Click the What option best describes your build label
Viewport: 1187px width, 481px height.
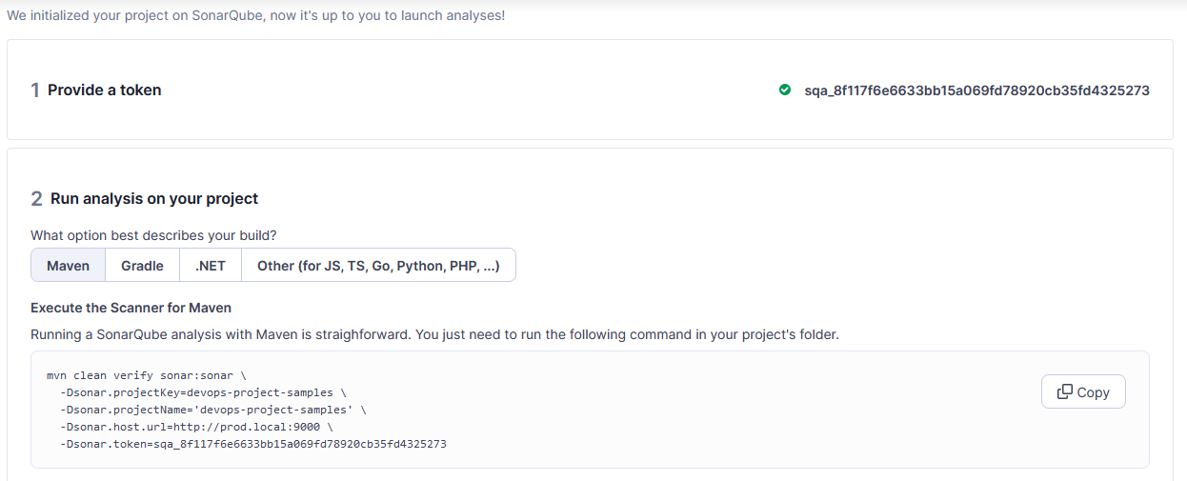pyautogui.click(x=154, y=235)
